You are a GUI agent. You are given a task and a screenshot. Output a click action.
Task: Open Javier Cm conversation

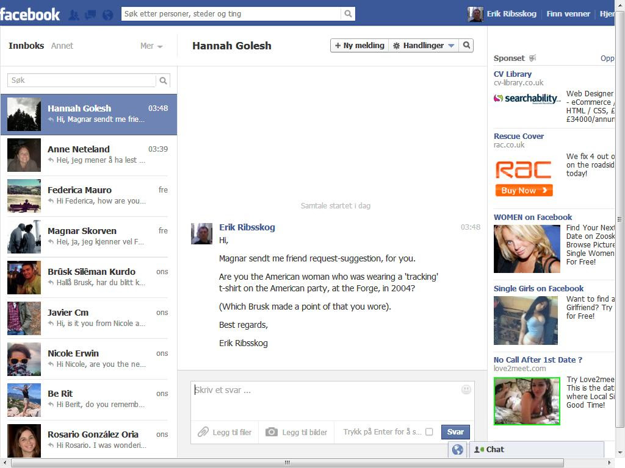pos(89,318)
